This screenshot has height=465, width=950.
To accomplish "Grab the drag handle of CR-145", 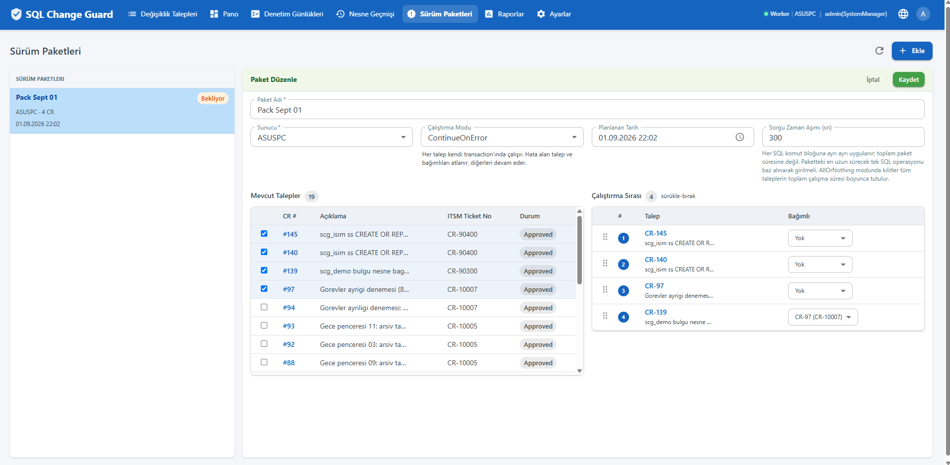I will click(x=605, y=237).
